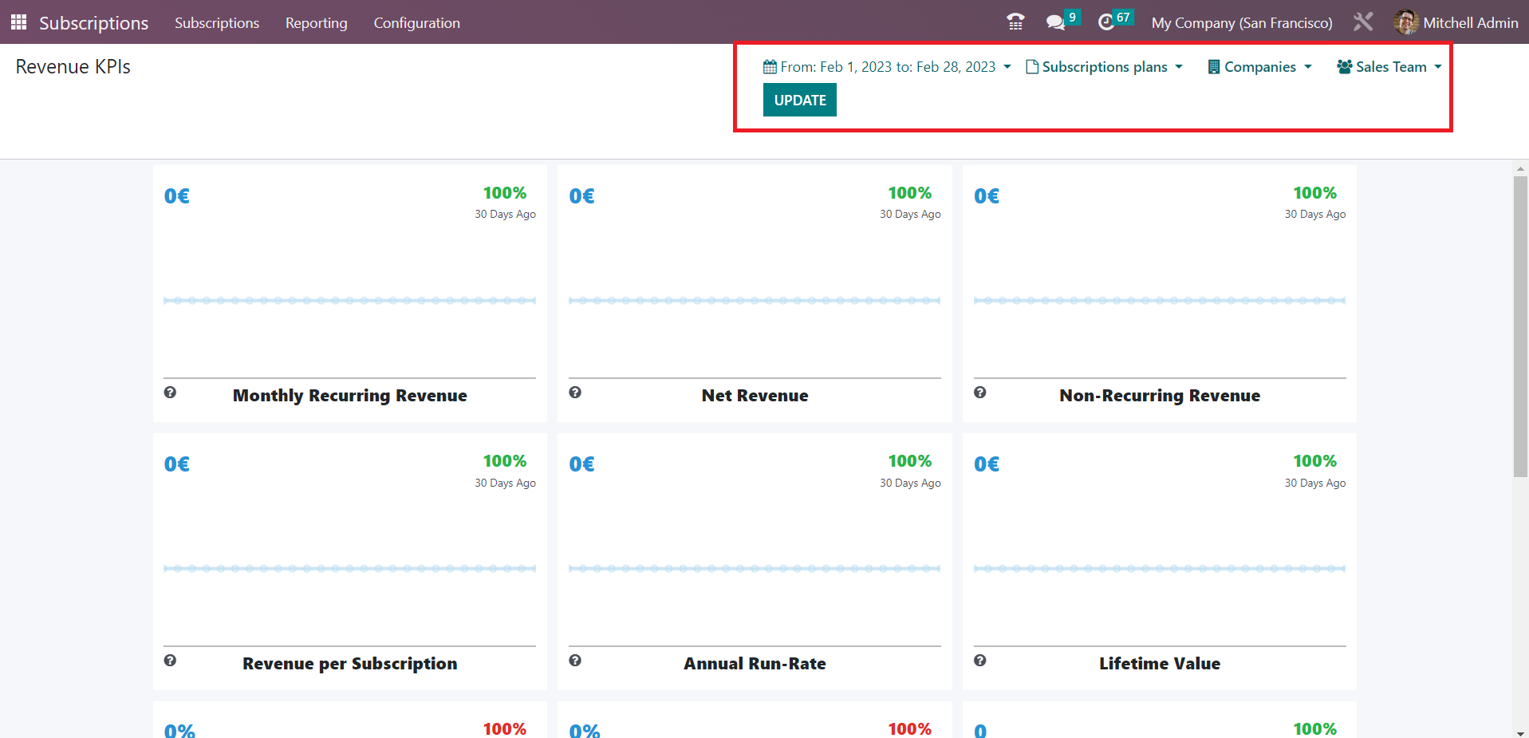Show help tooltip for Lifetime Value
The width and height of the screenshot is (1529, 738).
[980, 661]
